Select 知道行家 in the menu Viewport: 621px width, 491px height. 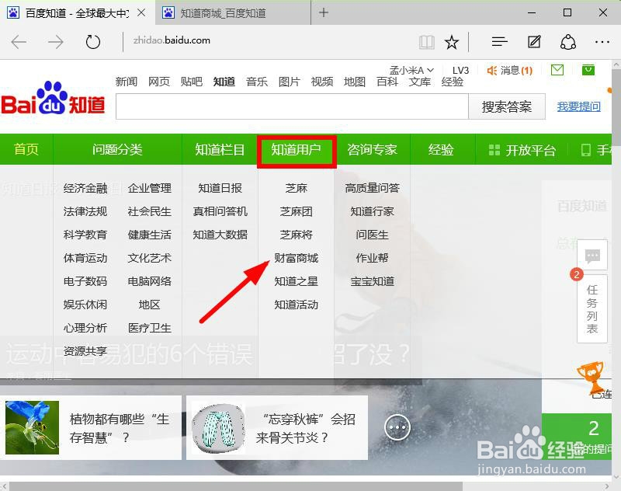pyautogui.click(x=373, y=211)
